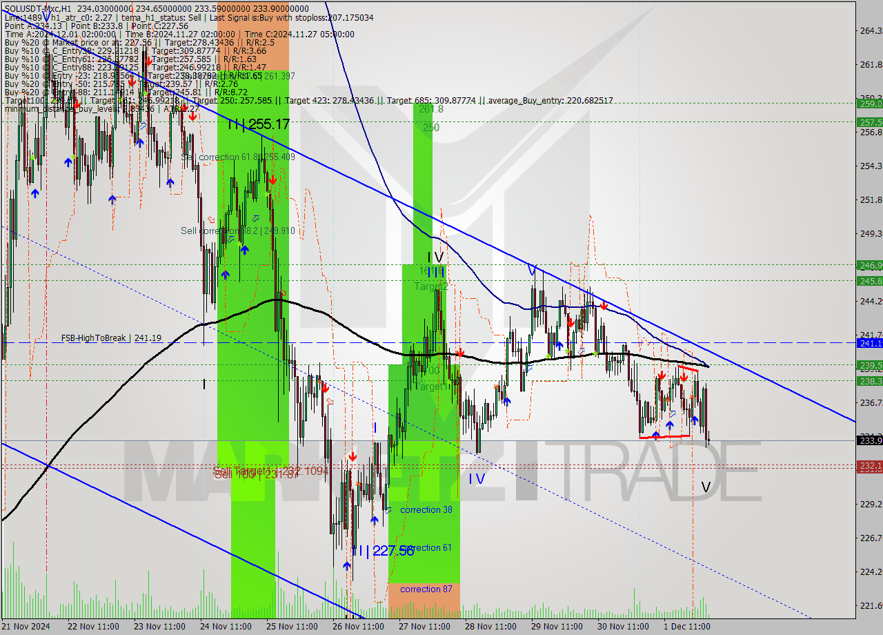
Task: Click the 254.3 price axis value
Action: pyautogui.click(x=871, y=166)
